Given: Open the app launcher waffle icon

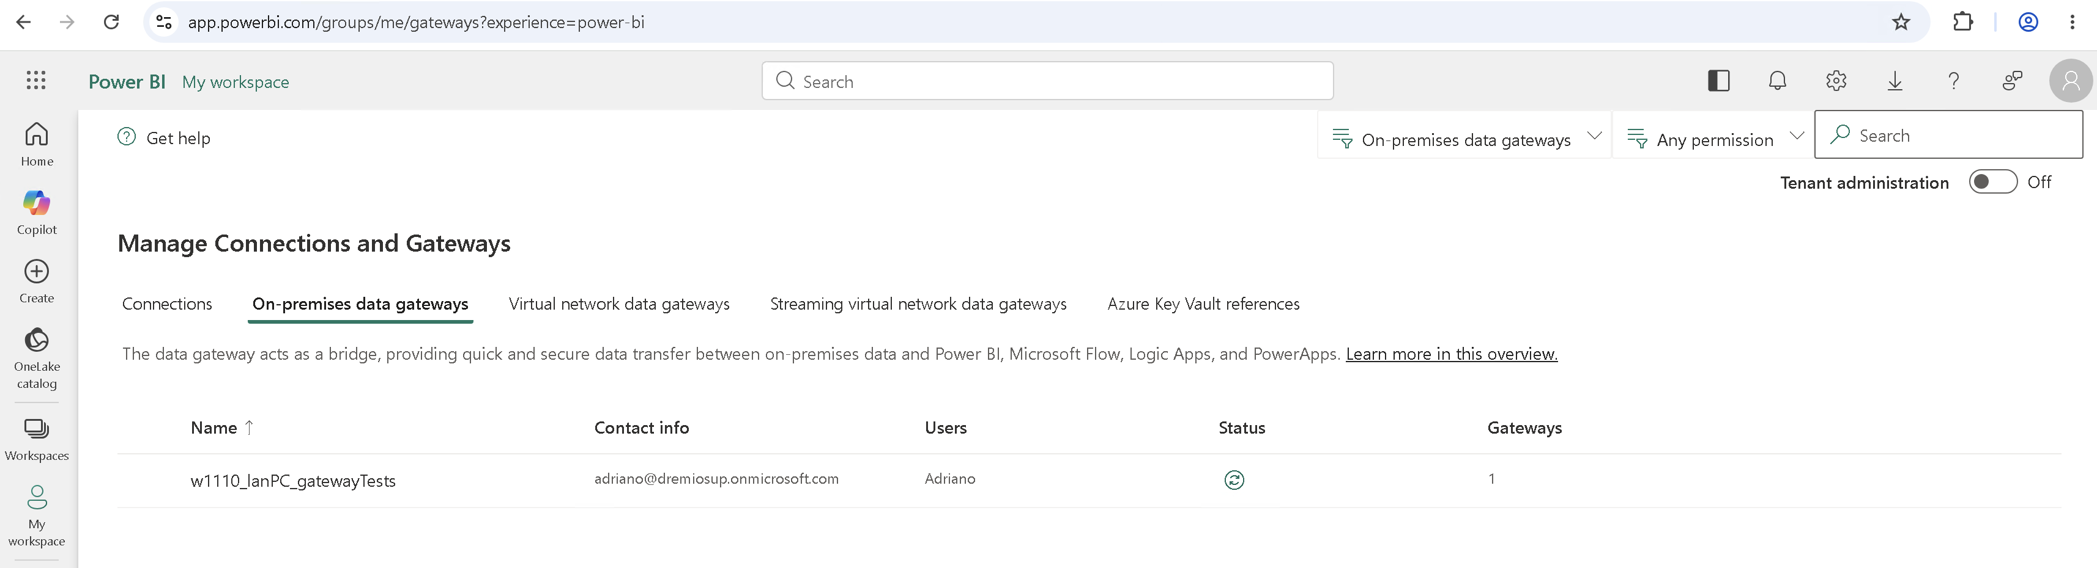Looking at the screenshot, I should [x=36, y=79].
